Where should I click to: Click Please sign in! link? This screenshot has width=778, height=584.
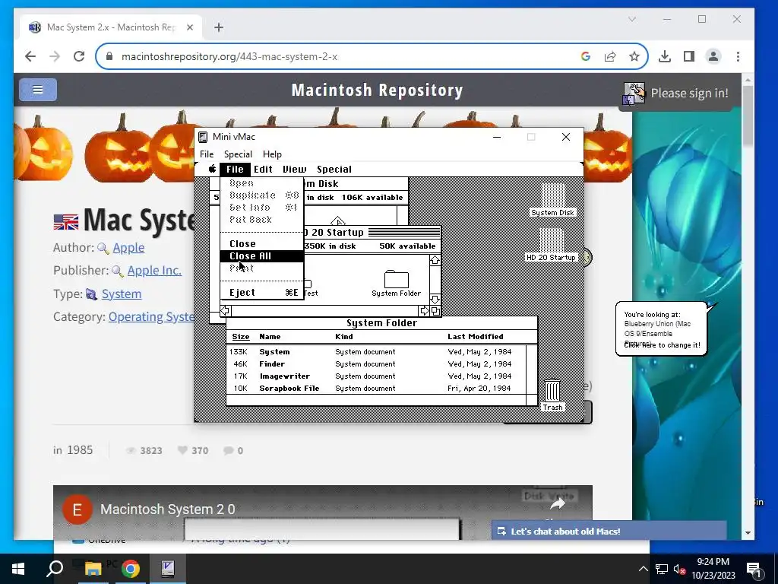click(x=689, y=94)
